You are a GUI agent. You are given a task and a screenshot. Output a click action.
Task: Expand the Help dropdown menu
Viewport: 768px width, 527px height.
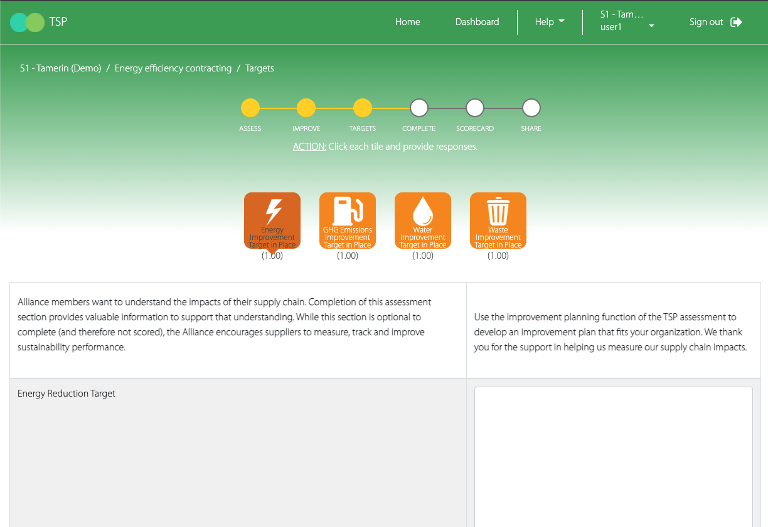click(550, 22)
